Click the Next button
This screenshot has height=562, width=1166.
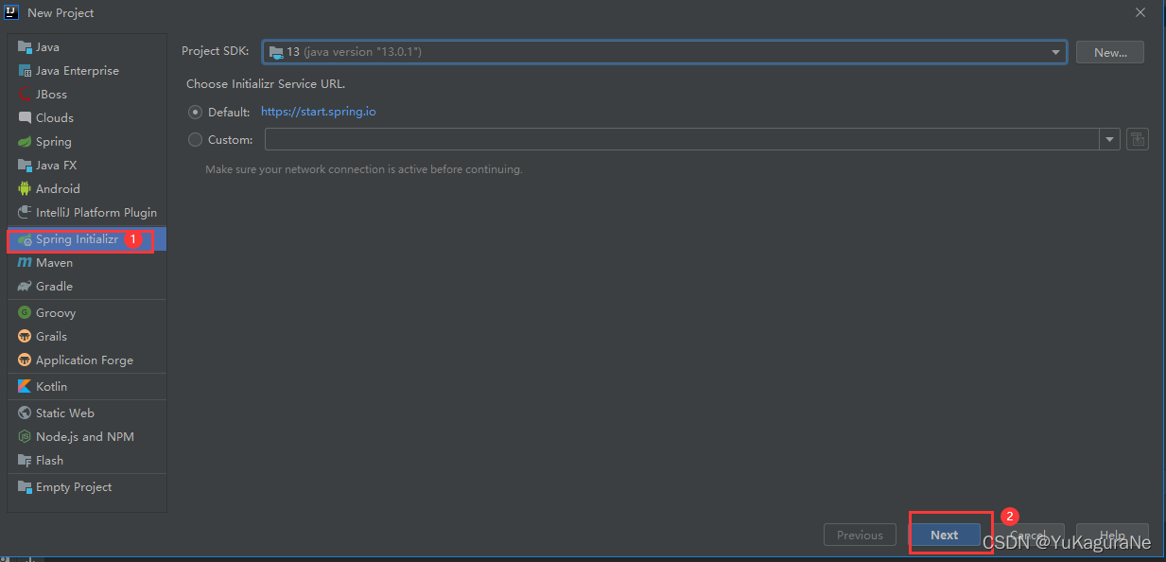[944, 535]
